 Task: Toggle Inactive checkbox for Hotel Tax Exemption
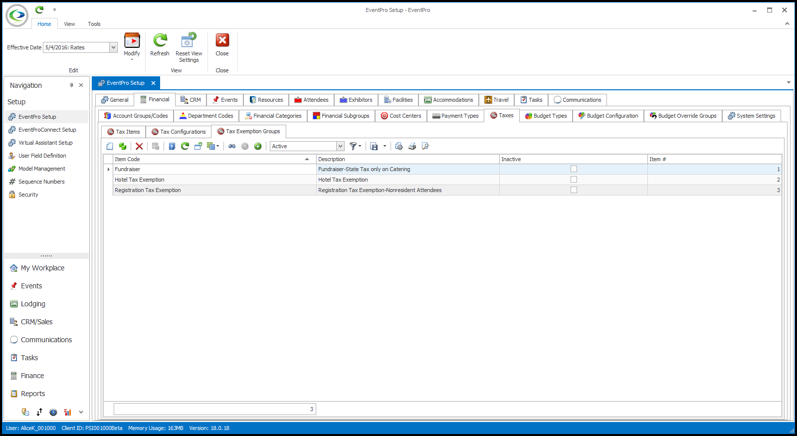[x=574, y=180]
